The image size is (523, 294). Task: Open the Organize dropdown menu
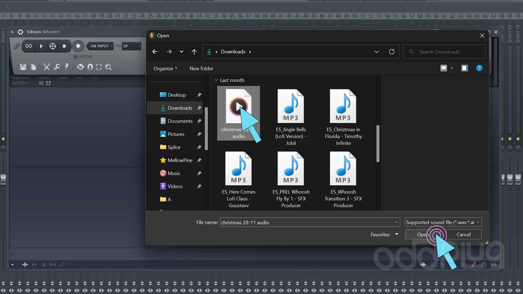(x=165, y=68)
